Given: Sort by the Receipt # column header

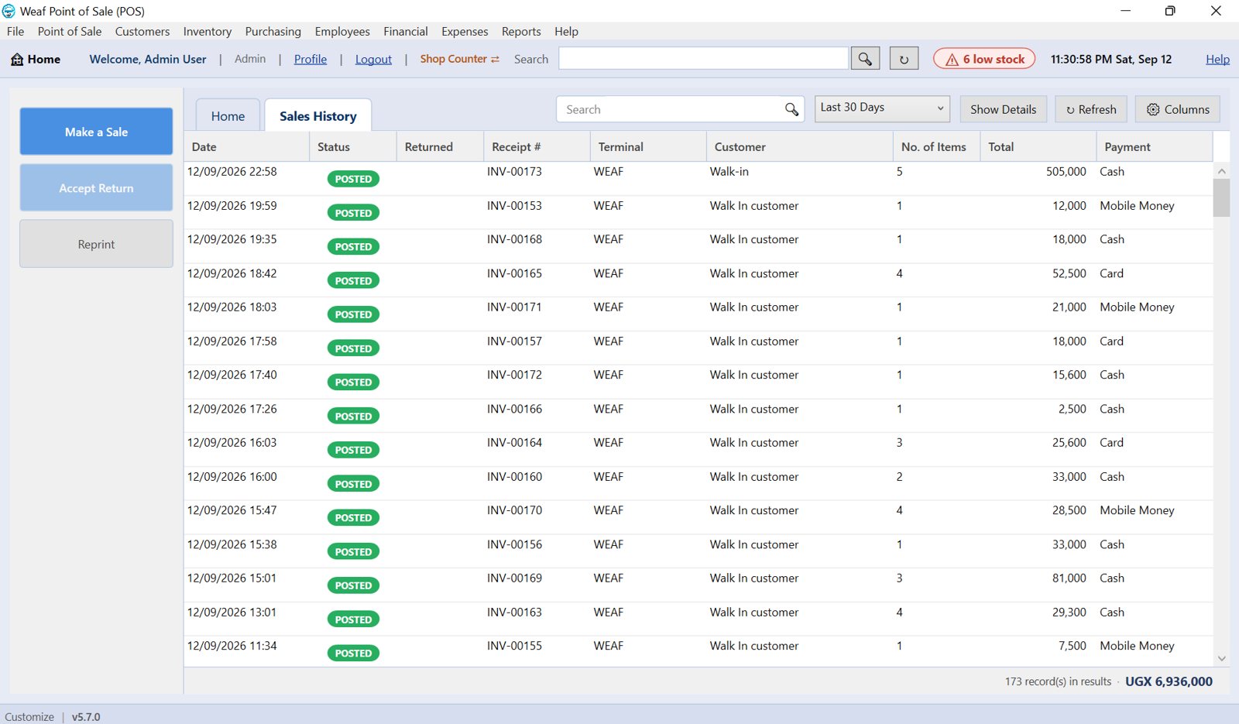Looking at the screenshot, I should pos(537,146).
